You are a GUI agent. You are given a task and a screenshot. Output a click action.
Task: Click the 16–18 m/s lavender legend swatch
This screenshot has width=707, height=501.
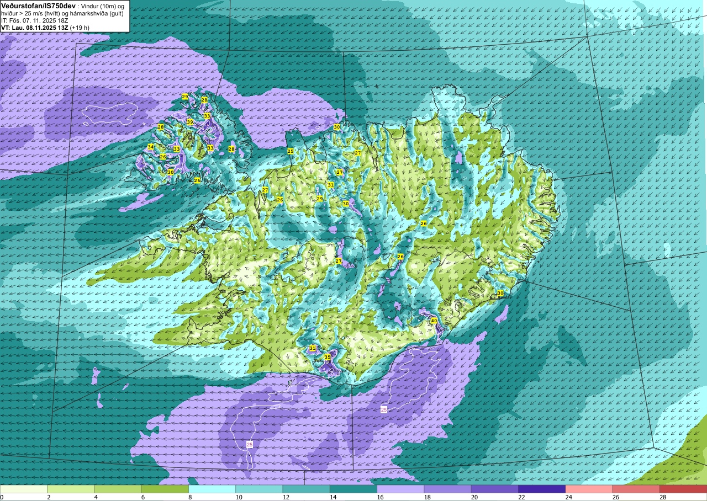[400, 489]
